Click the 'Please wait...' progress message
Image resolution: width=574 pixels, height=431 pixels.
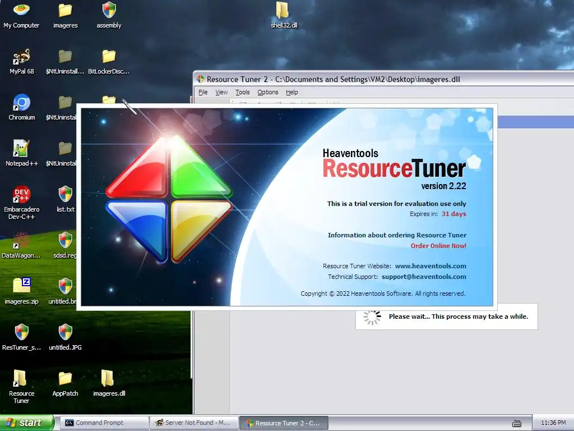coord(459,317)
